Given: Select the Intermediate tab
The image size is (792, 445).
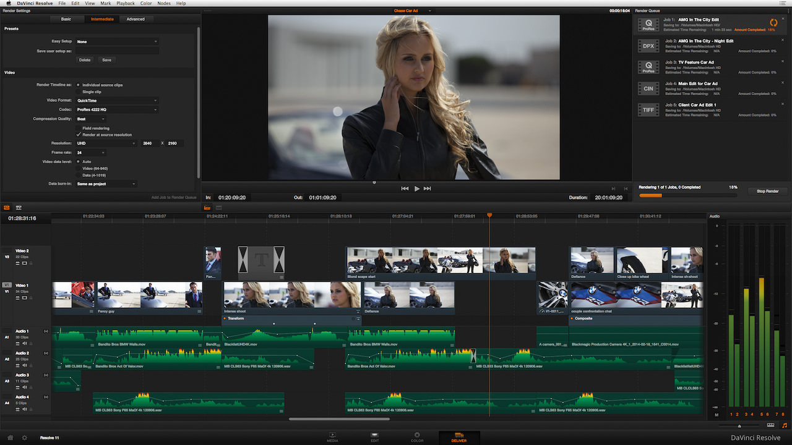Looking at the screenshot, I should pos(102,19).
